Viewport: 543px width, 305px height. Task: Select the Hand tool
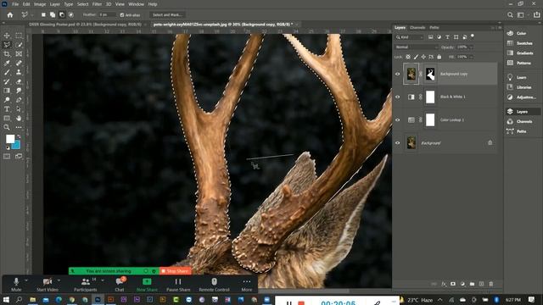[x=19, y=119]
